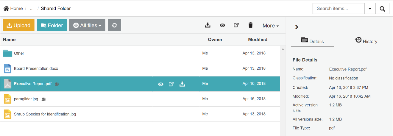Screen dimensions: 393x136
Task: Click the Home icon in breadcrumb
Action: 6,9
